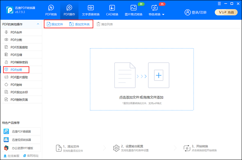Viewport: 242px width, 160px height.
Task: Select PDF加密 in the sidebar
Action: coord(21,70)
